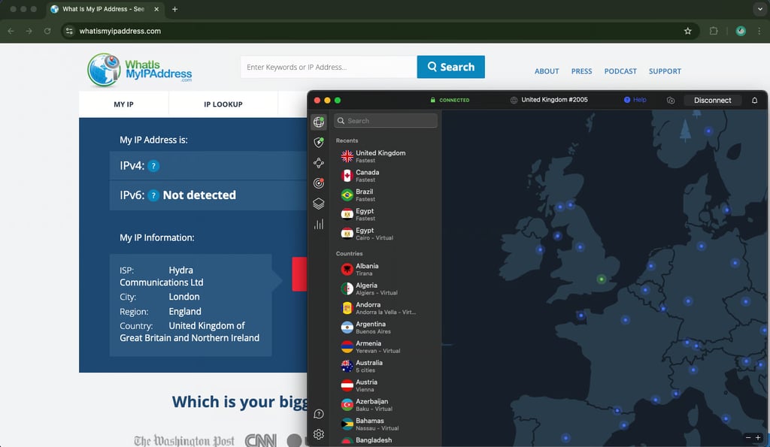Switch to the MY IP tab

tap(124, 104)
